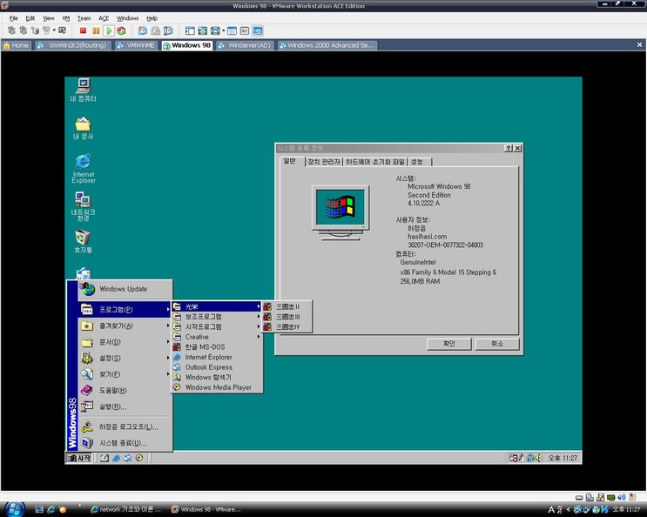647x517 pixels.
Task: Open Windows 탐색기 from Programs submenu
Action: (x=217, y=377)
